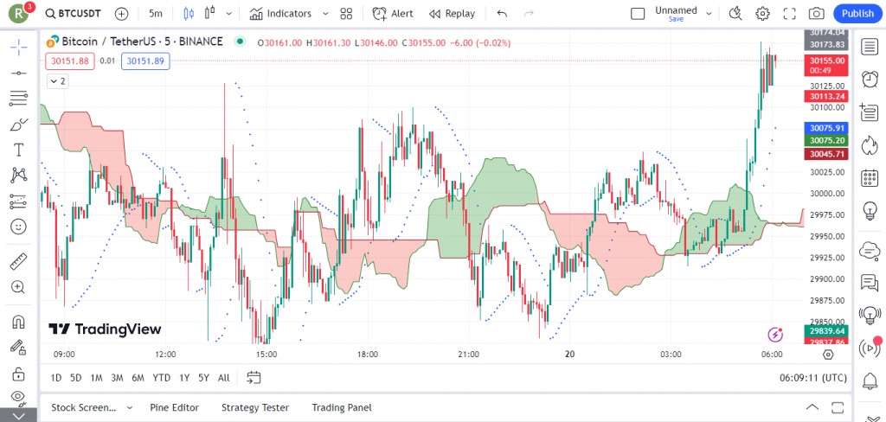Add symbol with the plus circle button

click(x=121, y=14)
